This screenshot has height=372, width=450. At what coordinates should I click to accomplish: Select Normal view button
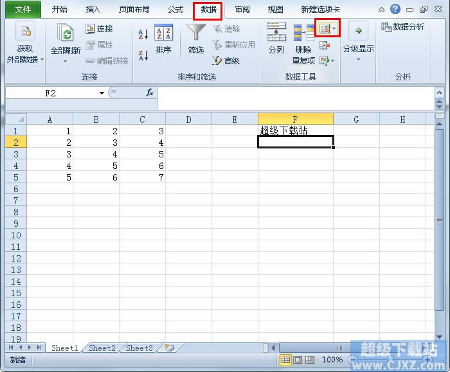pyautogui.click(x=285, y=360)
